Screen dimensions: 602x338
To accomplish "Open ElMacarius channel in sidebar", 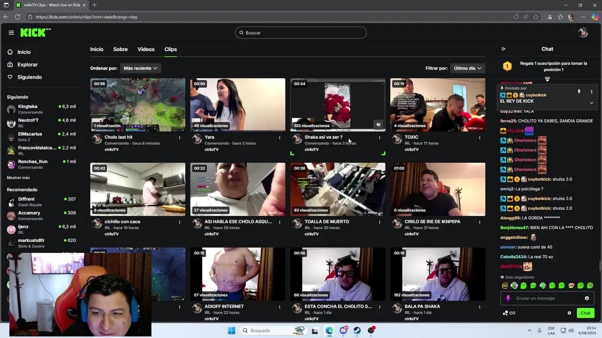I will (41, 137).
